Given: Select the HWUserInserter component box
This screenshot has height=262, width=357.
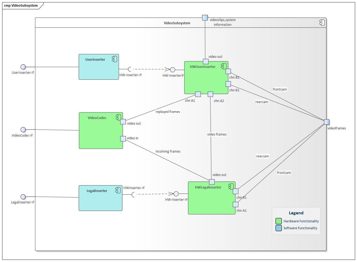Looking at the screenshot, I should pos(206,78).
